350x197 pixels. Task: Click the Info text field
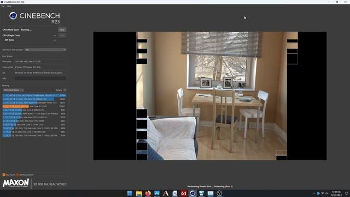tap(40, 78)
